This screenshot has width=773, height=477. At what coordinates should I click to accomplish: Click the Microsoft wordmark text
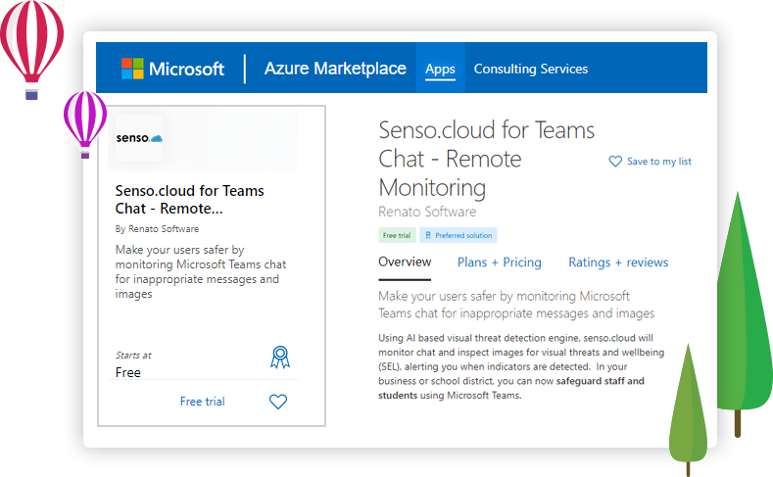[x=186, y=69]
